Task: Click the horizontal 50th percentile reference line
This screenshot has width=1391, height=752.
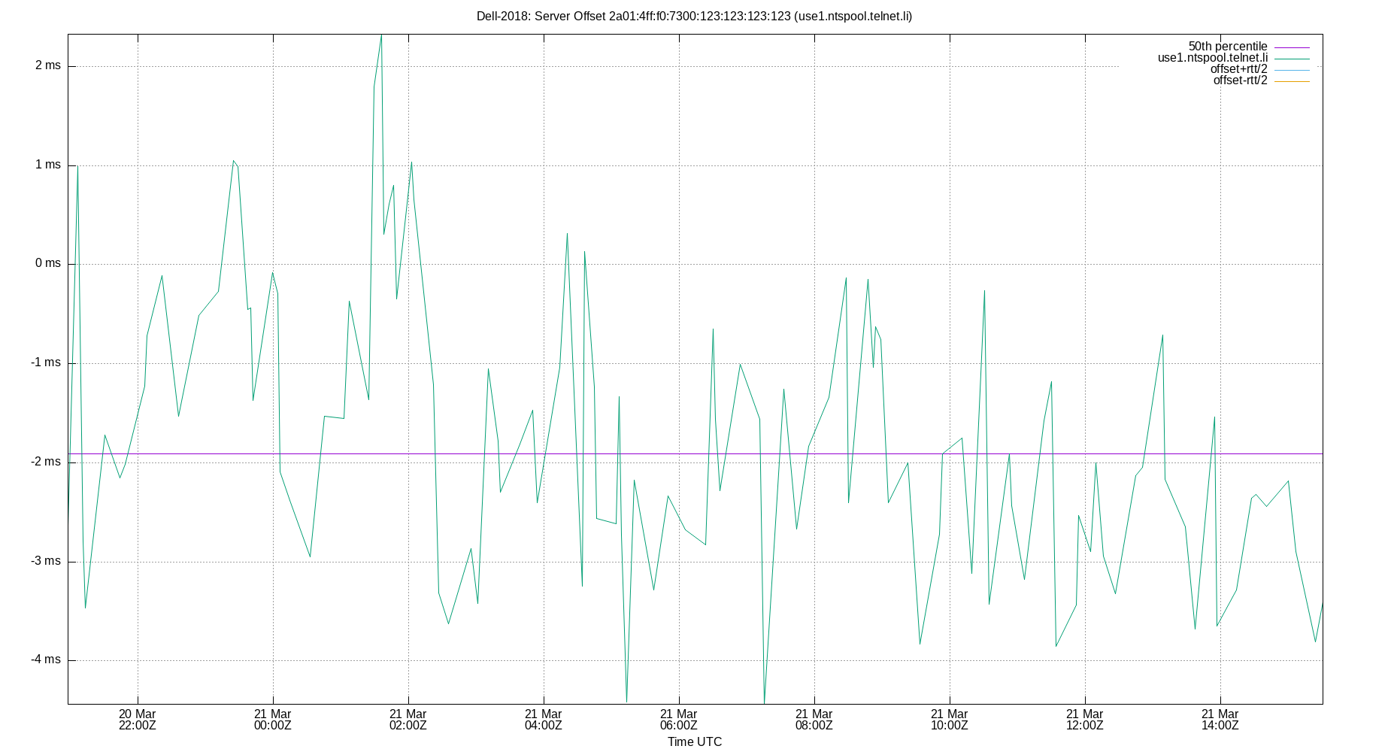Action: tap(677, 452)
